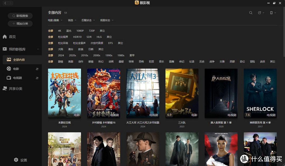Image resolution: width=285 pixels, height=166 pixels.
Task: Open 设置 settings at sidebar bottom
Action: (21, 160)
